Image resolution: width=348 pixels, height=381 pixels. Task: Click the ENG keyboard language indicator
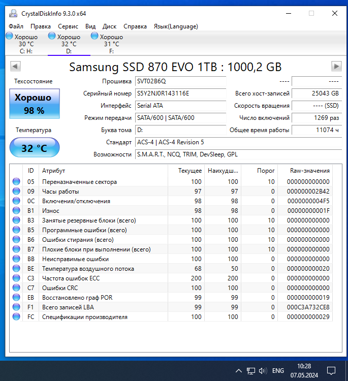click(x=278, y=370)
